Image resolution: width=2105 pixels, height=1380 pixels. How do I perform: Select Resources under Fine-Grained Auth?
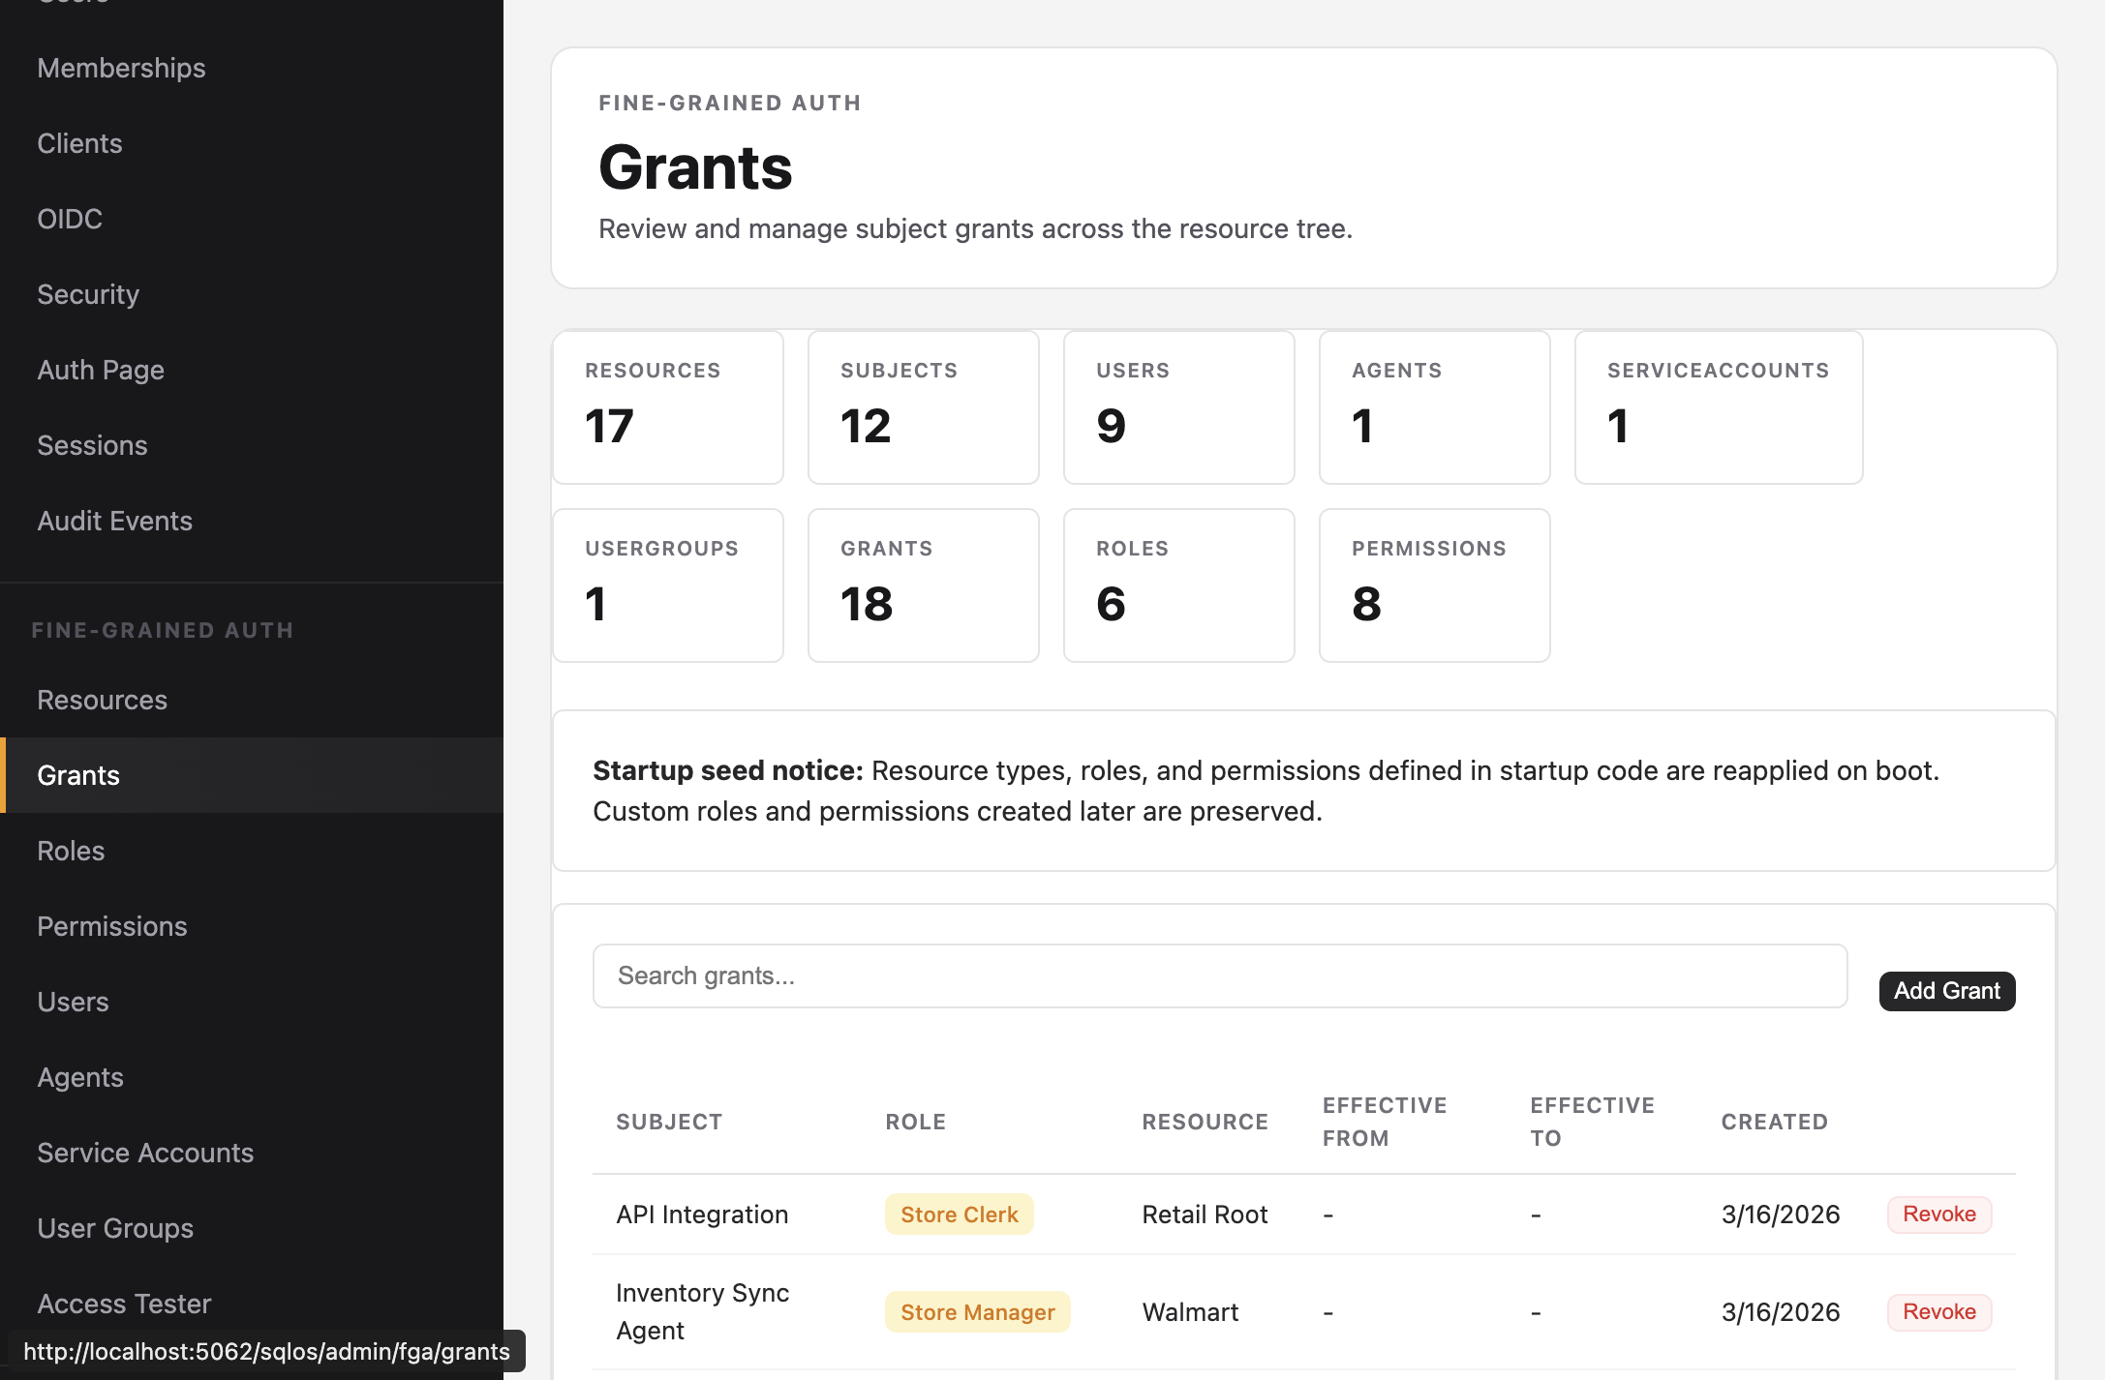click(x=102, y=700)
